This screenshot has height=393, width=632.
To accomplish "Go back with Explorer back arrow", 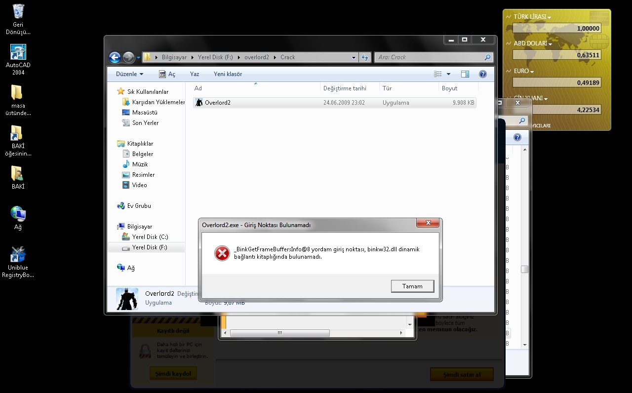I will pos(115,57).
